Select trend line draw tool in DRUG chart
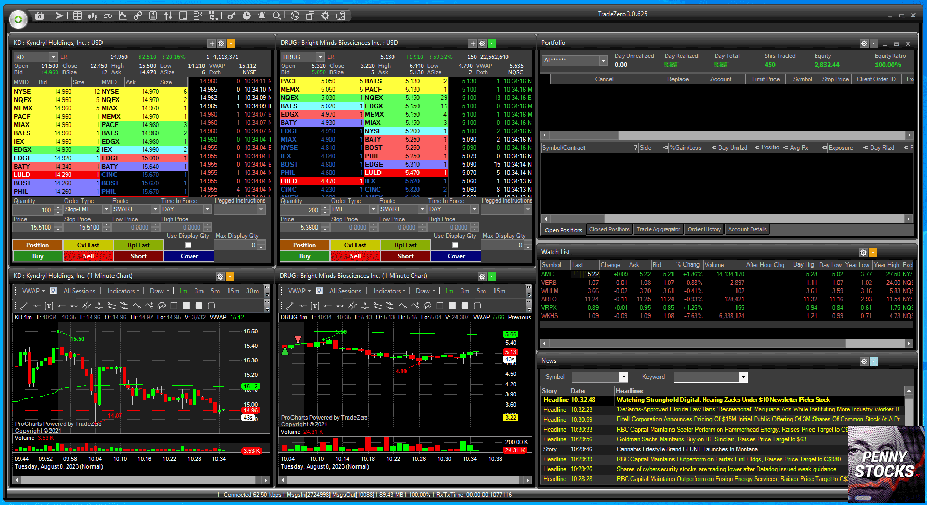Image resolution: width=927 pixels, height=505 pixels. pos(290,306)
